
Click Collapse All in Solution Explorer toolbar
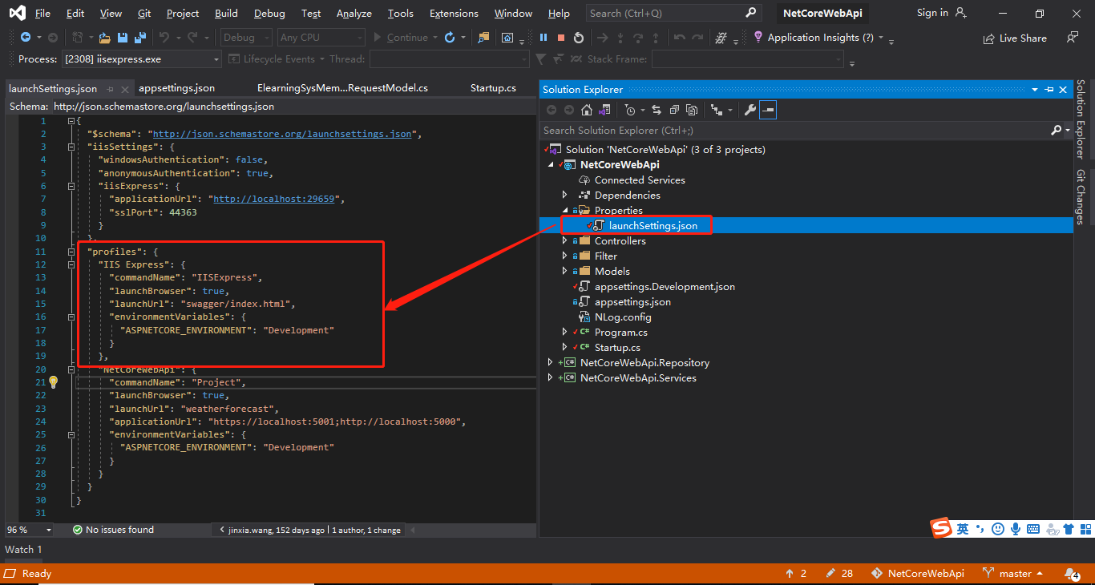tap(674, 110)
